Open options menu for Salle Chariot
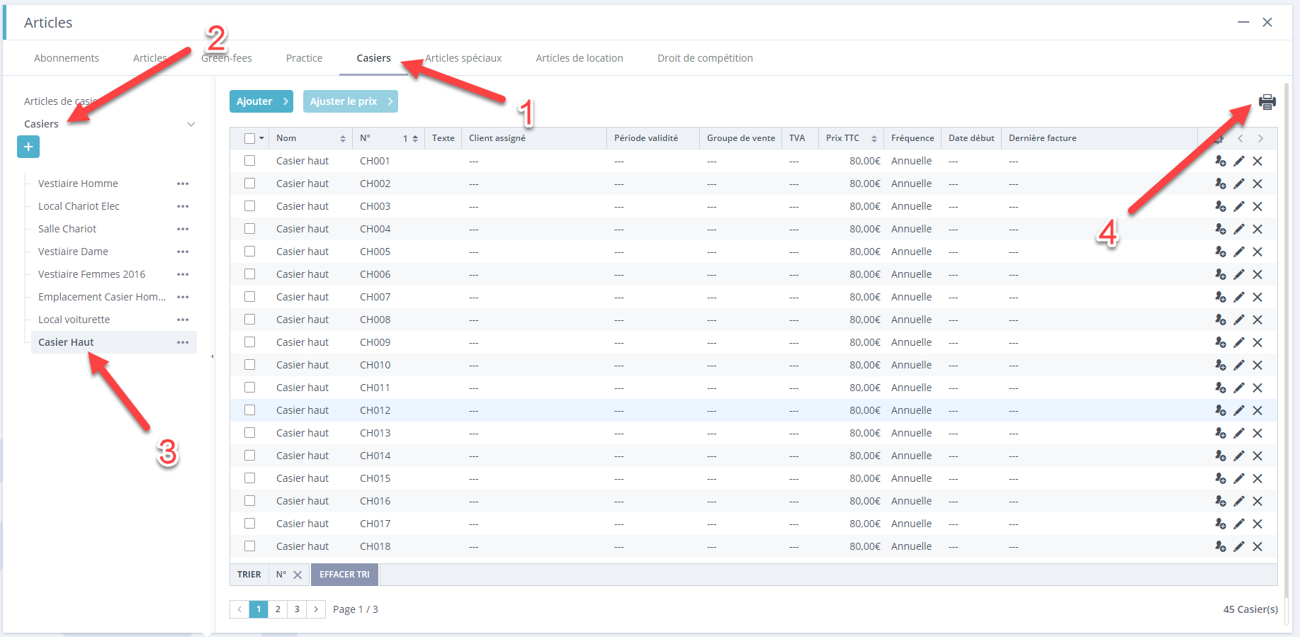Viewport: 1300px width, 637px height. (183, 229)
